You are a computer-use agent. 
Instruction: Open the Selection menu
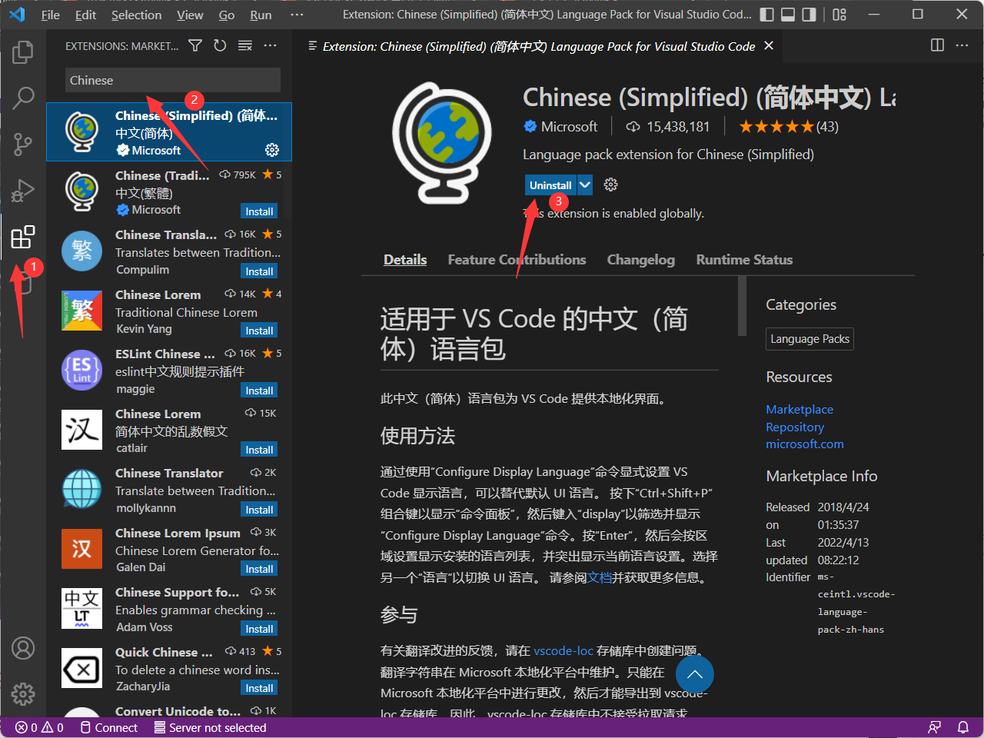pyautogui.click(x=136, y=15)
